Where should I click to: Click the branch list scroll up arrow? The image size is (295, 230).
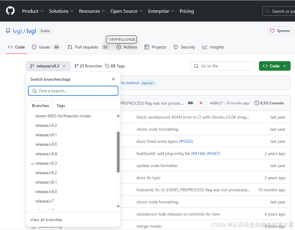(x=118, y=116)
